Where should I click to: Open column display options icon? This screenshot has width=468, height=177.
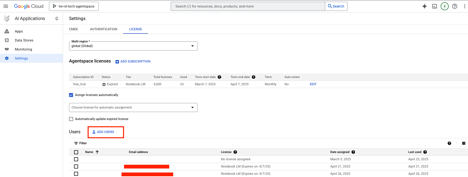463,143
